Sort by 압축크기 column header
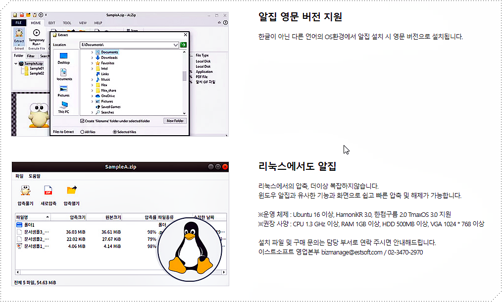Viewport: 502px width, 302px height. pyautogui.click(x=68, y=217)
